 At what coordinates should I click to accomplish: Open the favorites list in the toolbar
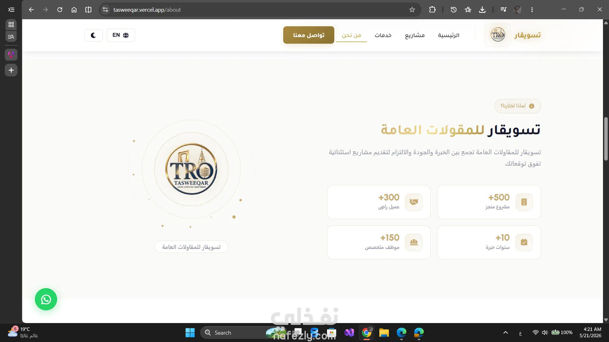[x=468, y=9]
